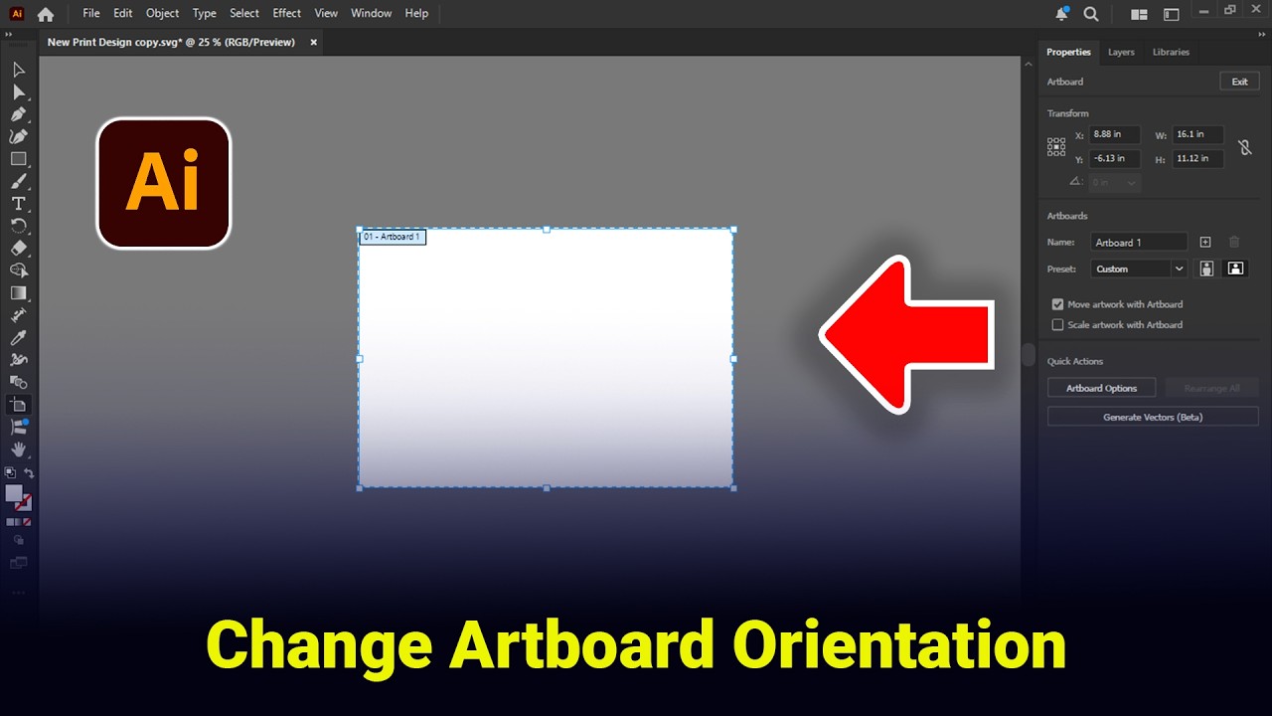Open the Help menu

tap(417, 13)
